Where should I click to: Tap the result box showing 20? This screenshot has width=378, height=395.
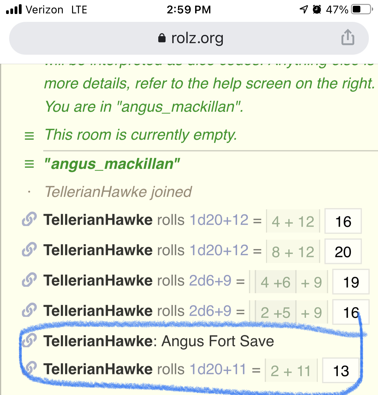pos(343,252)
